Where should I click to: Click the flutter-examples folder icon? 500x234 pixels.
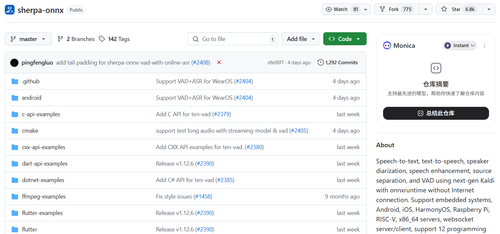(15, 213)
